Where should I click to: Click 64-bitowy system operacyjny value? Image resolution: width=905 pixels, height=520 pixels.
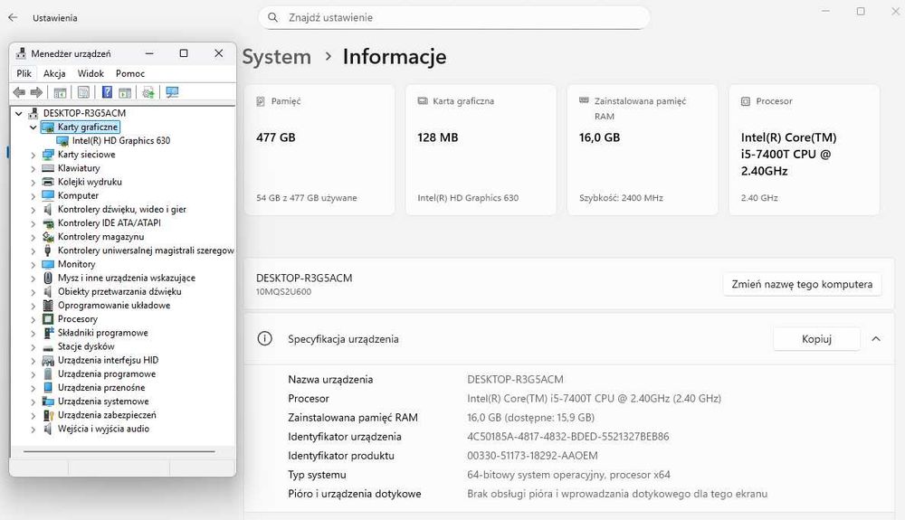568,475
